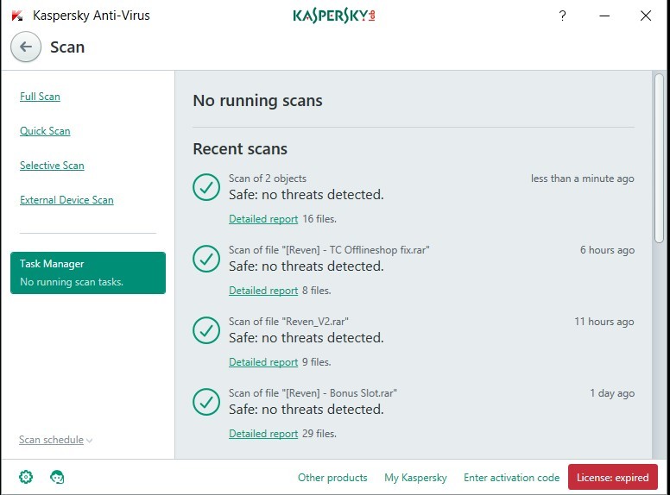Click the 'Scan' page title
This screenshot has width=670, height=495.
click(67, 47)
